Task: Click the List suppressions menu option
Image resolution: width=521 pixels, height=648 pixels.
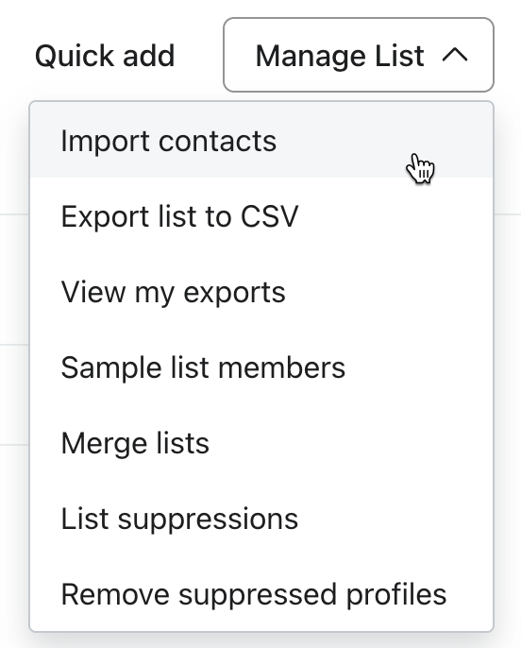Action: click(261, 519)
